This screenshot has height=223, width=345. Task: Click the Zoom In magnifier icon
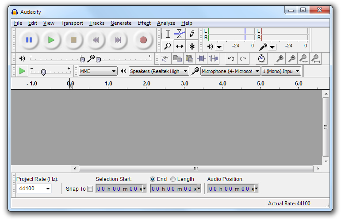(x=280, y=58)
